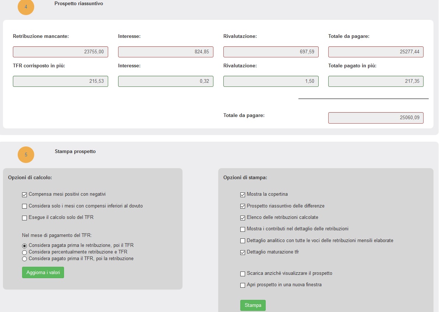Check Esegue il calcolo solo del TFR
The image size is (439, 312).
point(25,218)
